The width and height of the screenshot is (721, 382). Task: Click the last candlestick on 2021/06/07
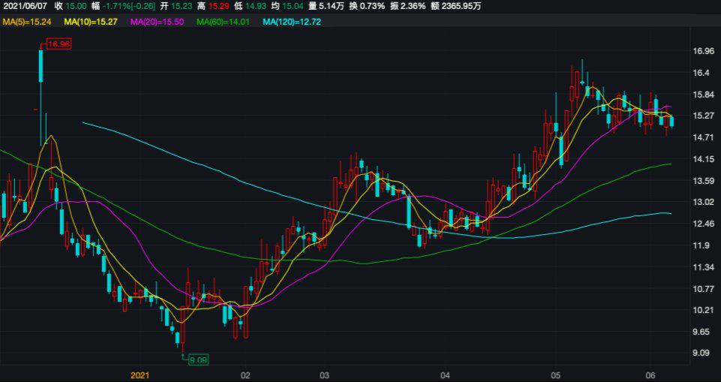(x=672, y=122)
